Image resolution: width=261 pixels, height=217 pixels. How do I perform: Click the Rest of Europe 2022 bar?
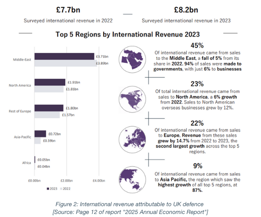[x=47, y=115]
